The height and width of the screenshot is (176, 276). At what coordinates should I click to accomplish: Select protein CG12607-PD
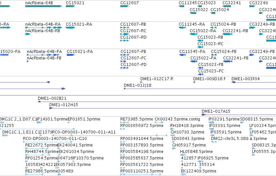(125, 68)
